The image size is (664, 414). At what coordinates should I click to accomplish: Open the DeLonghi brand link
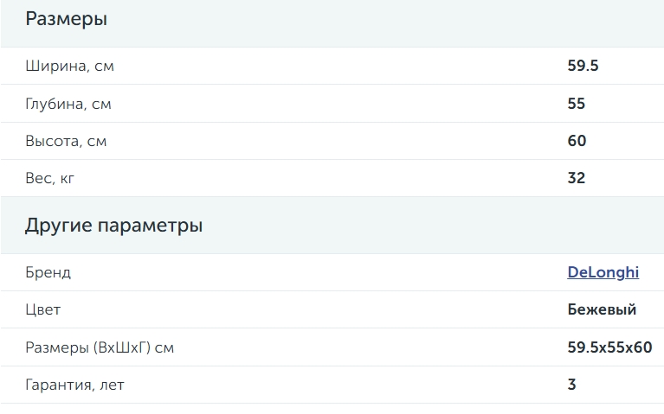[603, 272]
